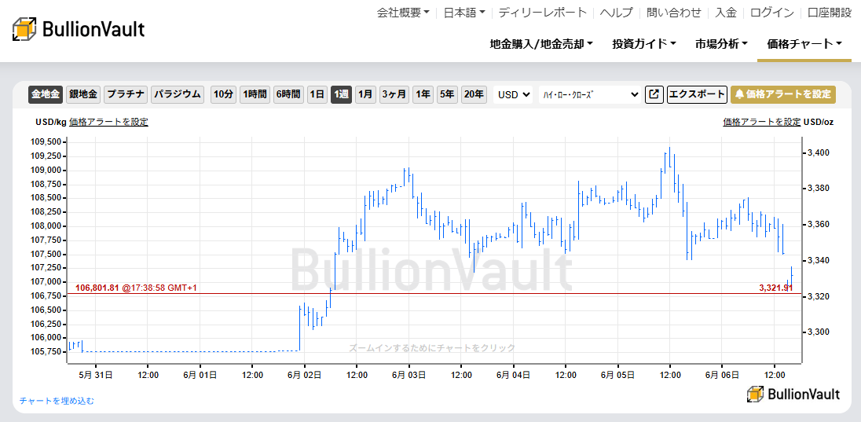
Task: Click 口座開設 in top navigation
Action: pyautogui.click(x=829, y=12)
